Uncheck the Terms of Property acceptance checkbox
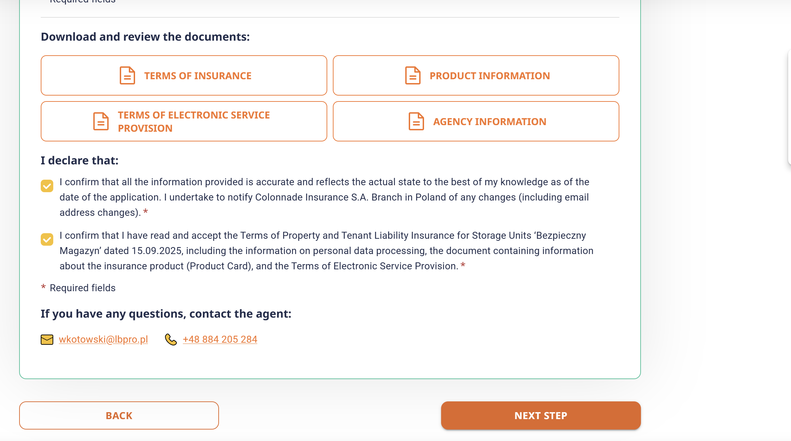Image resolution: width=791 pixels, height=441 pixels. [x=47, y=239]
